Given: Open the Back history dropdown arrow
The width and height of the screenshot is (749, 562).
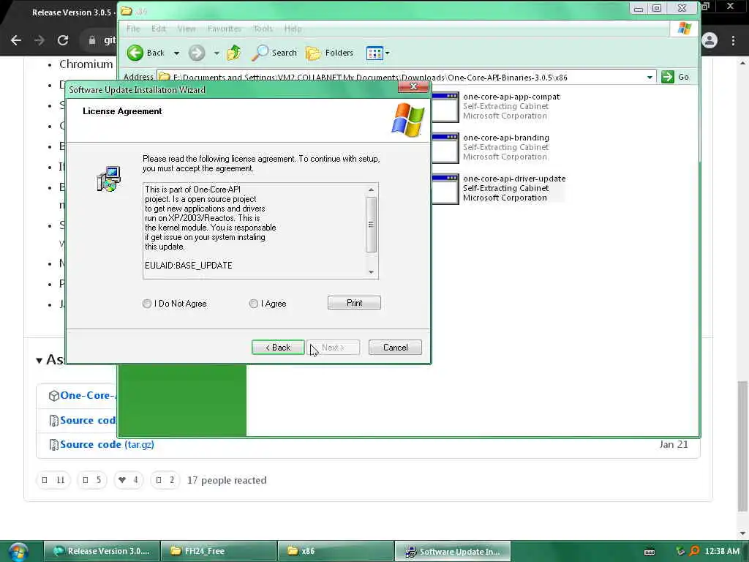Looking at the screenshot, I should coord(176,53).
